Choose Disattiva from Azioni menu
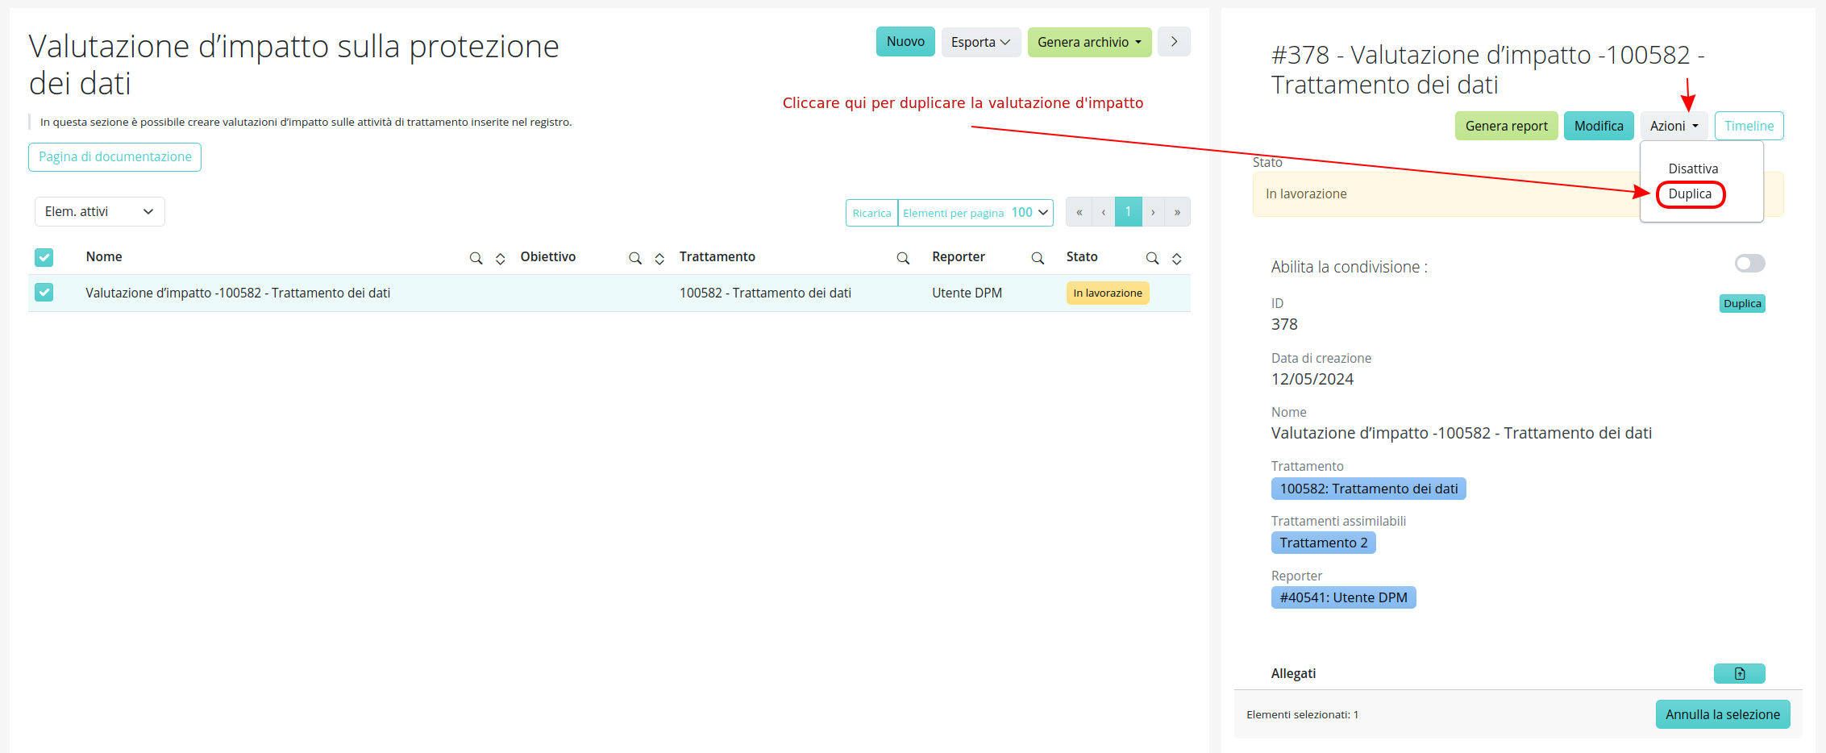 coord(1693,168)
